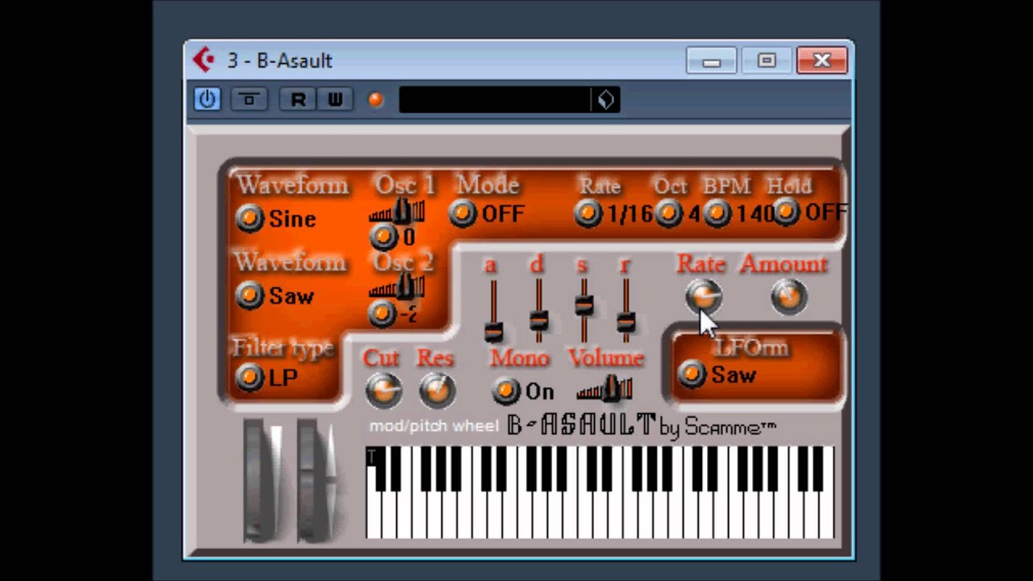Change Osc 1 waveform knob (Sine)
1033x581 pixels.
click(249, 218)
